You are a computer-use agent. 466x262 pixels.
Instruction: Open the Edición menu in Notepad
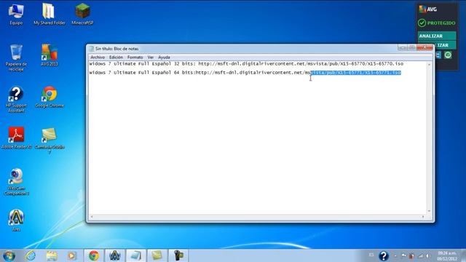coord(116,57)
